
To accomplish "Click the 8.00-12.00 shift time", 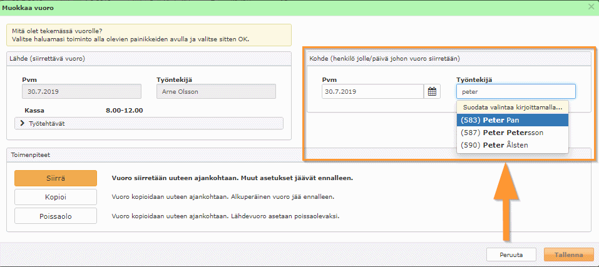I will [124, 111].
